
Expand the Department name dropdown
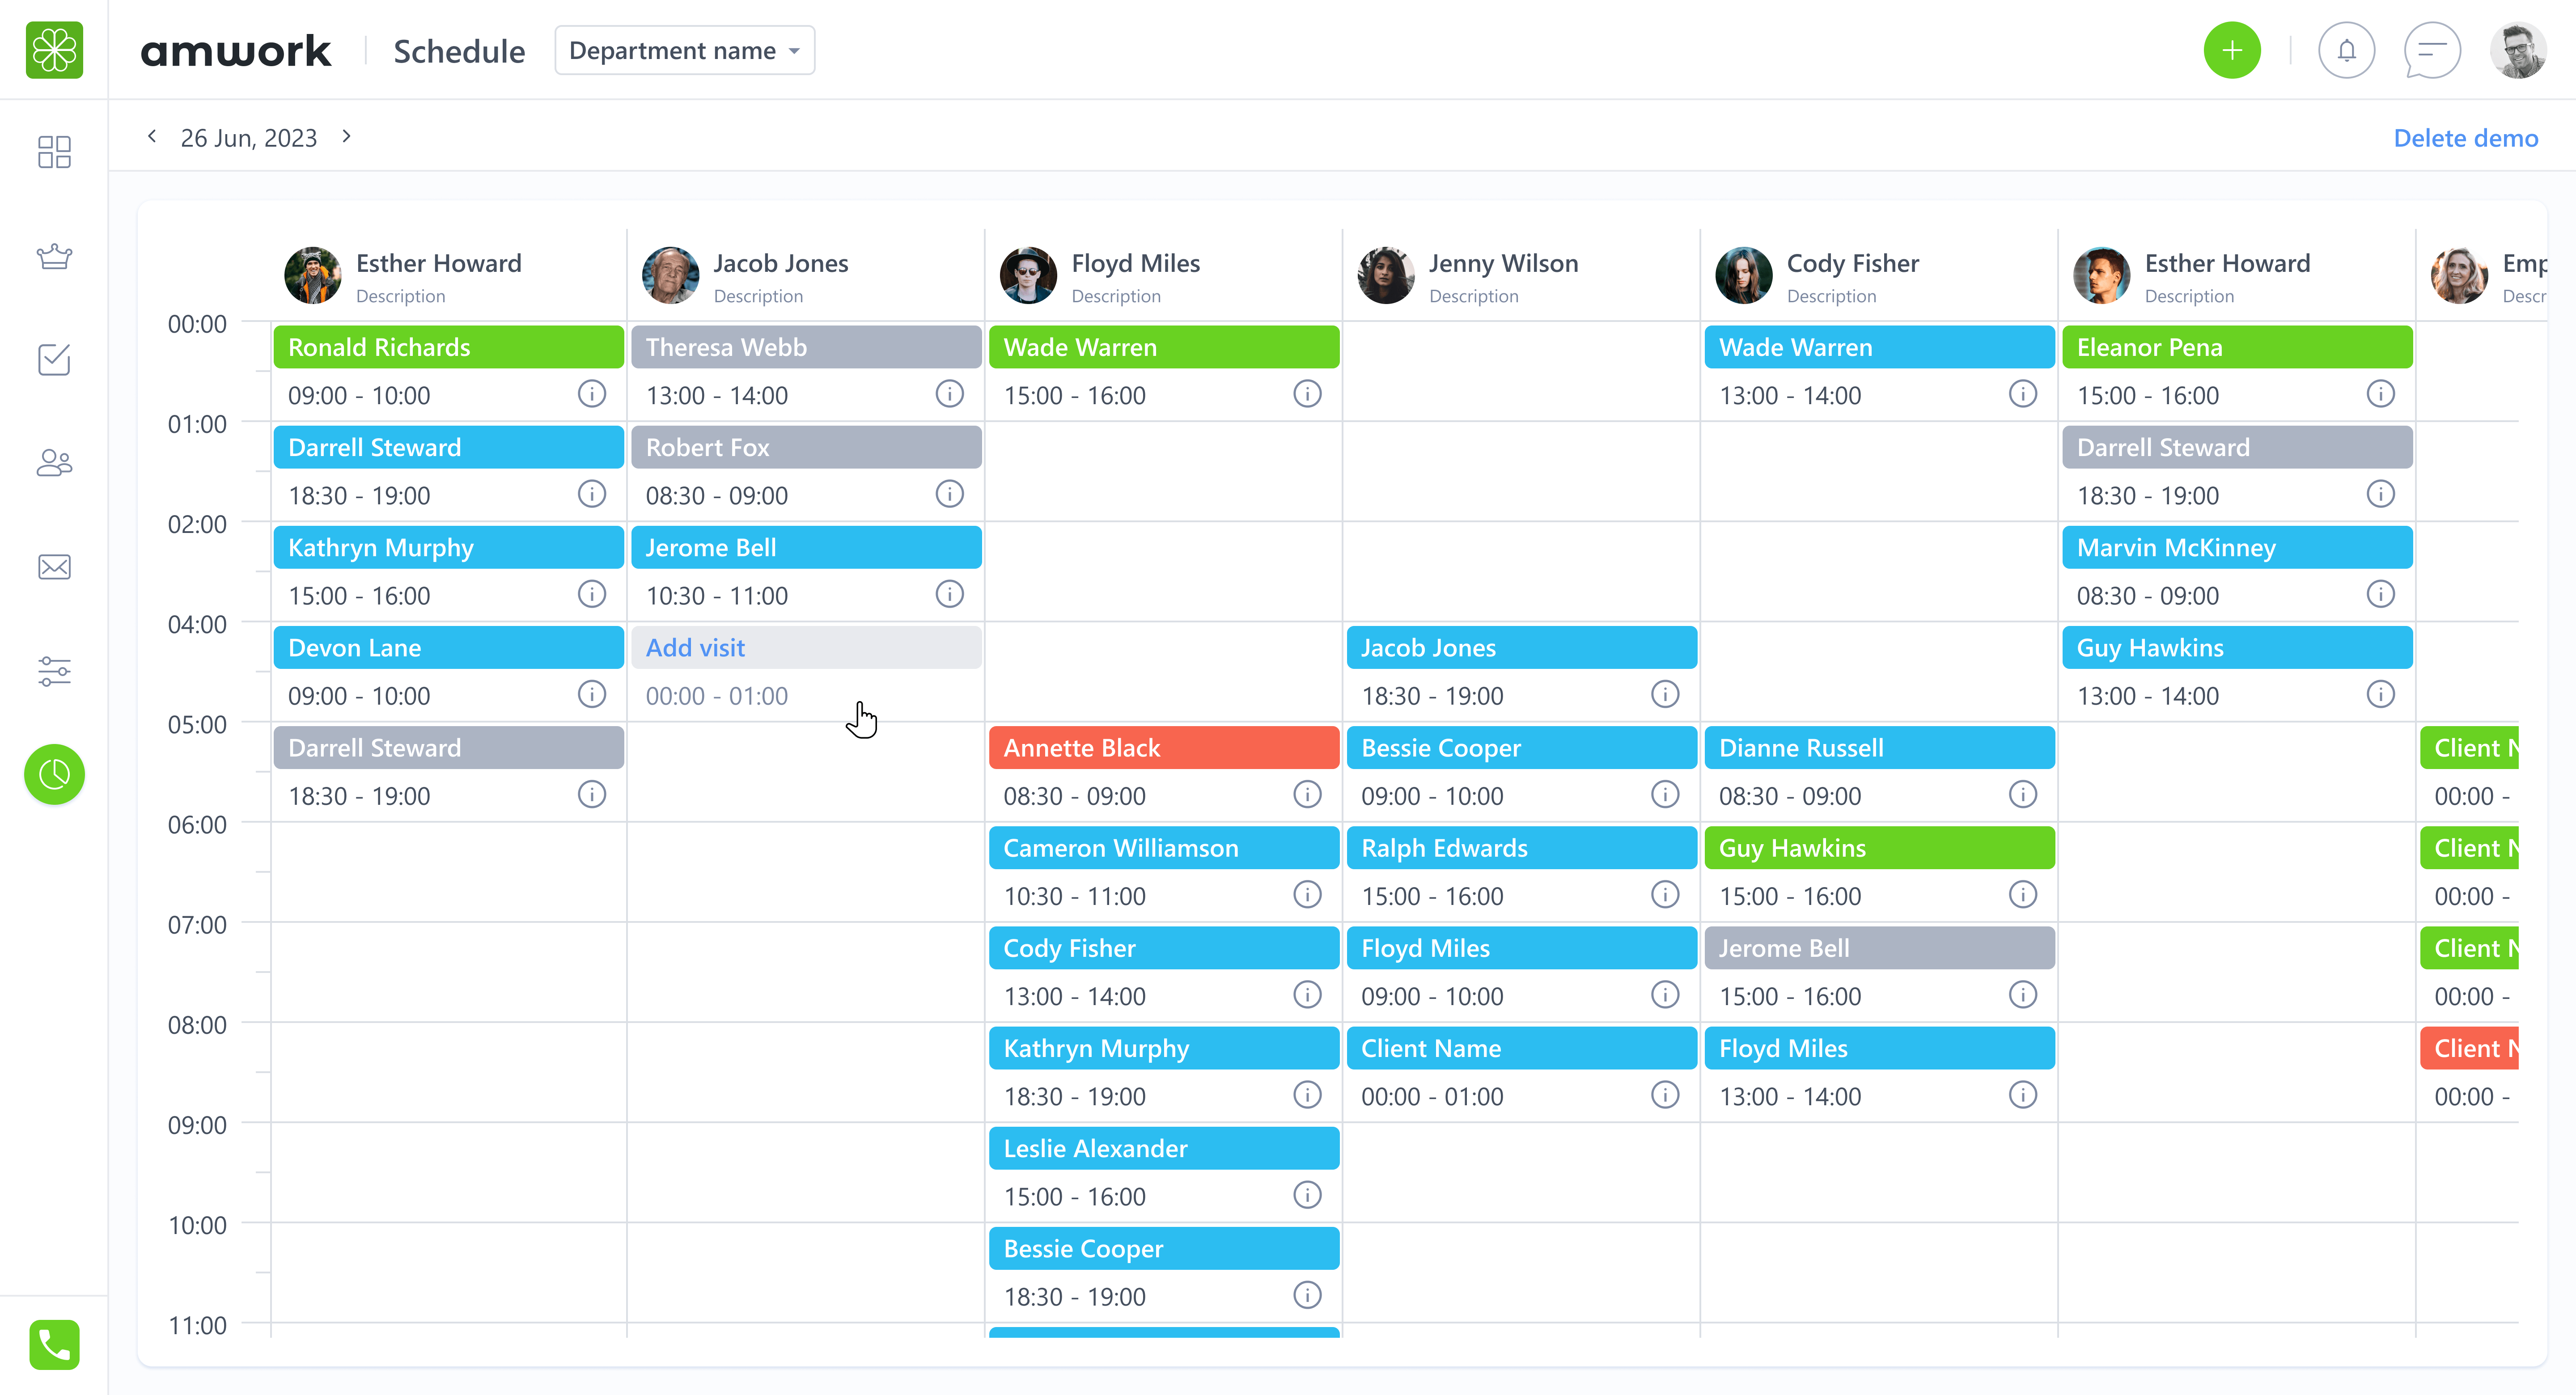pos(685,51)
